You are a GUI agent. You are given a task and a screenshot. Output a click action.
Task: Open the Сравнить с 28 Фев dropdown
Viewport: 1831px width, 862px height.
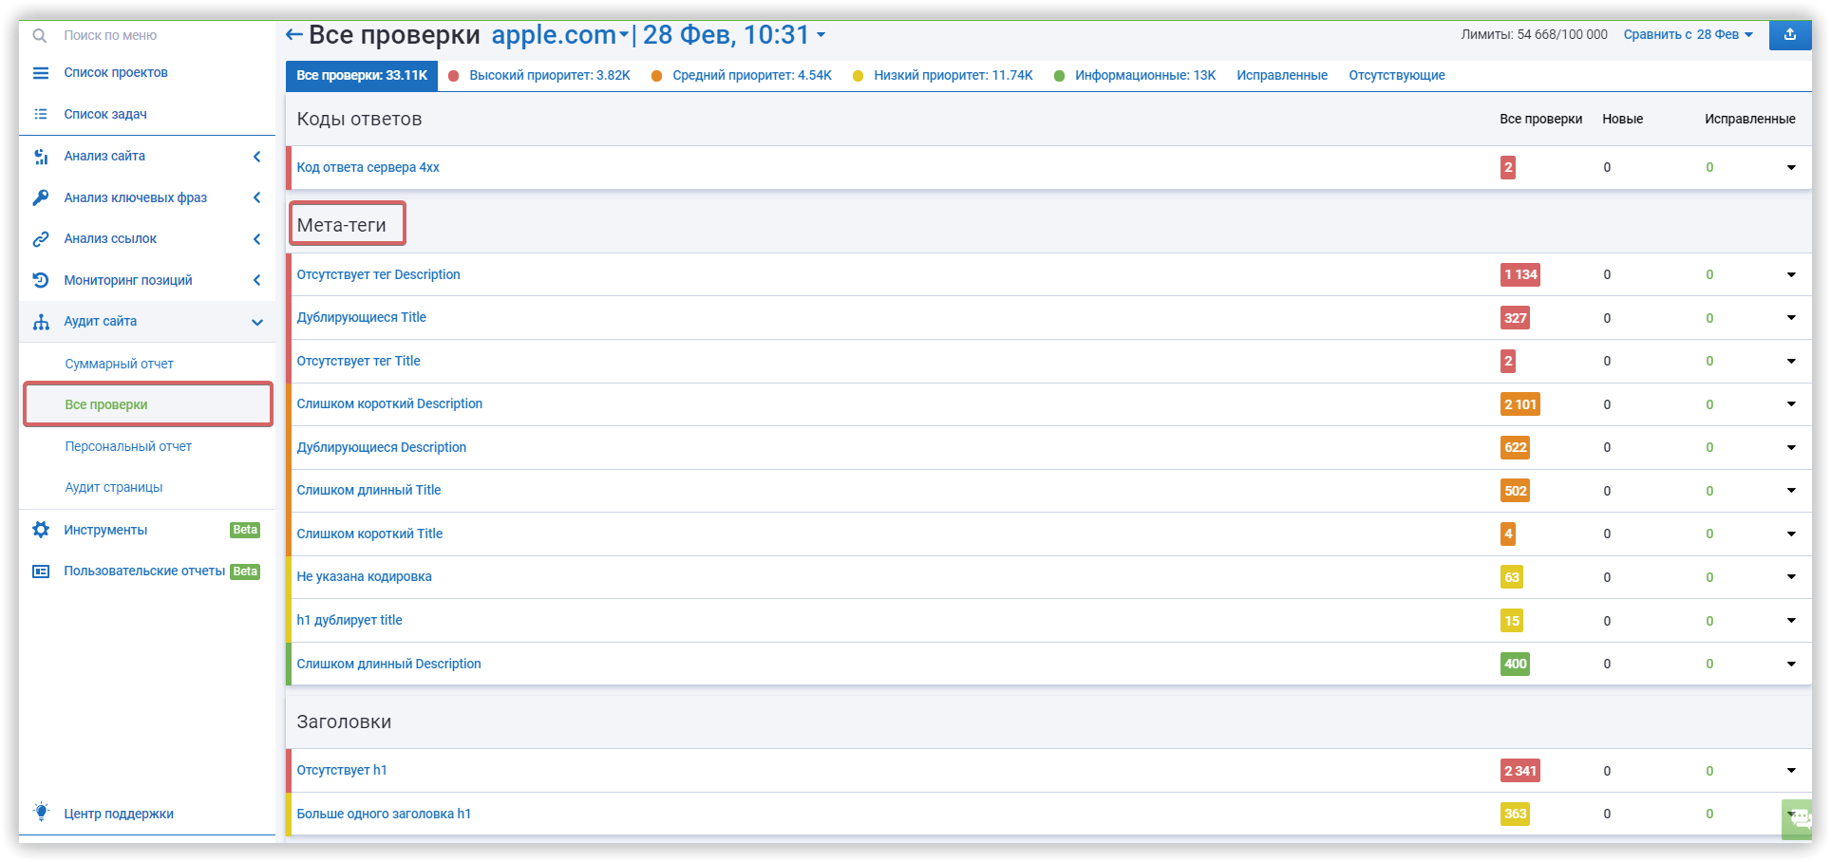(1688, 35)
